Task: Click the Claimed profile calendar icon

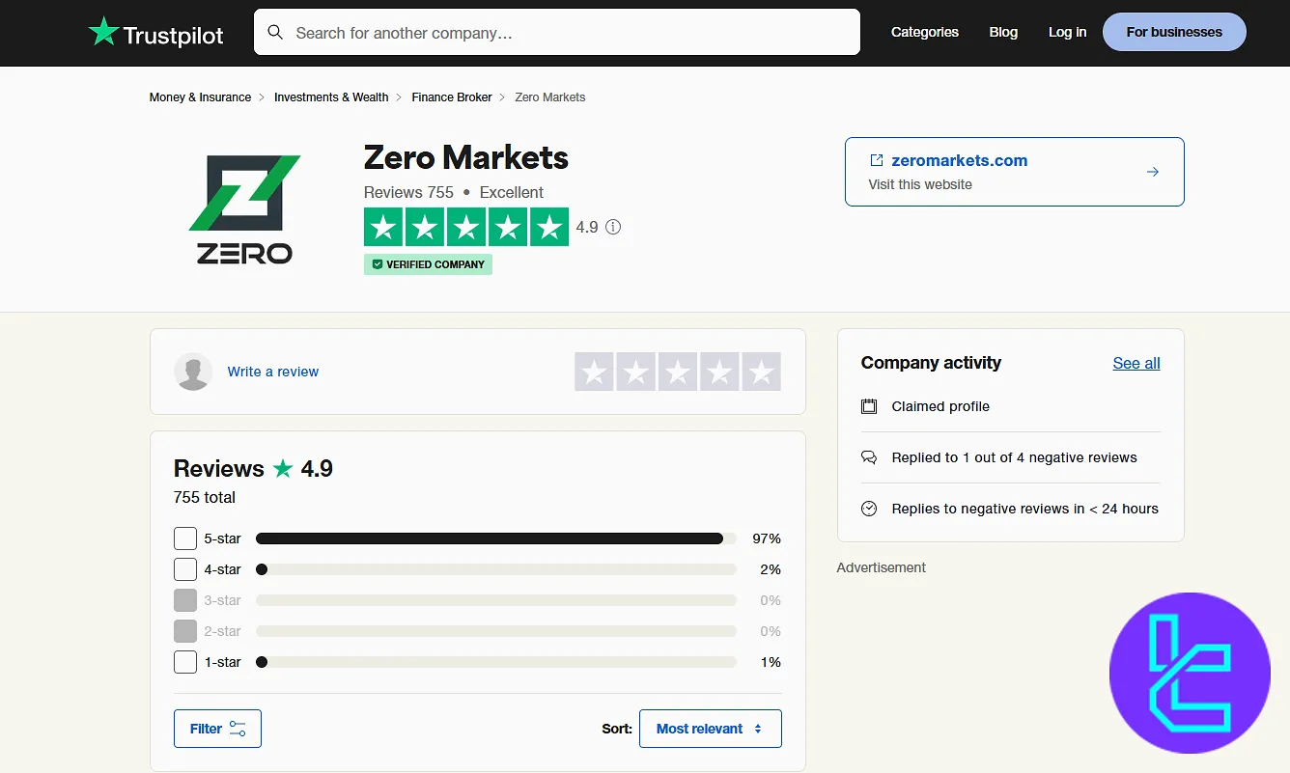Action: click(x=869, y=406)
